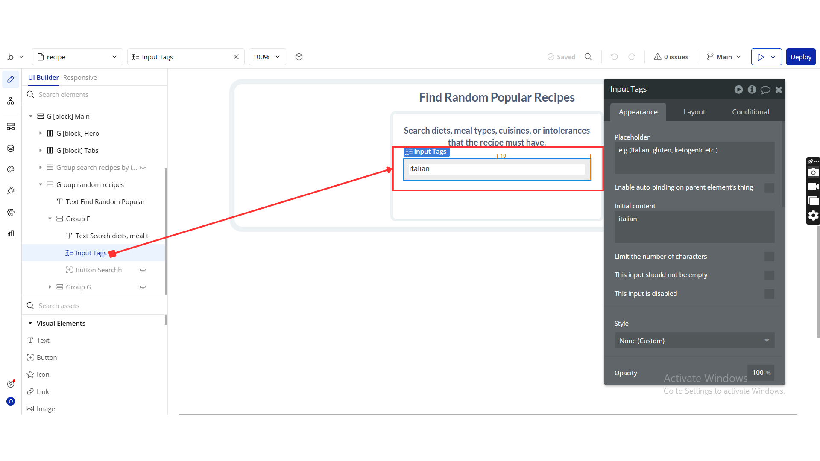Click the 3D cube icon next to zoom
Image resolution: width=820 pixels, height=461 pixels.
click(x=299, y=57)
